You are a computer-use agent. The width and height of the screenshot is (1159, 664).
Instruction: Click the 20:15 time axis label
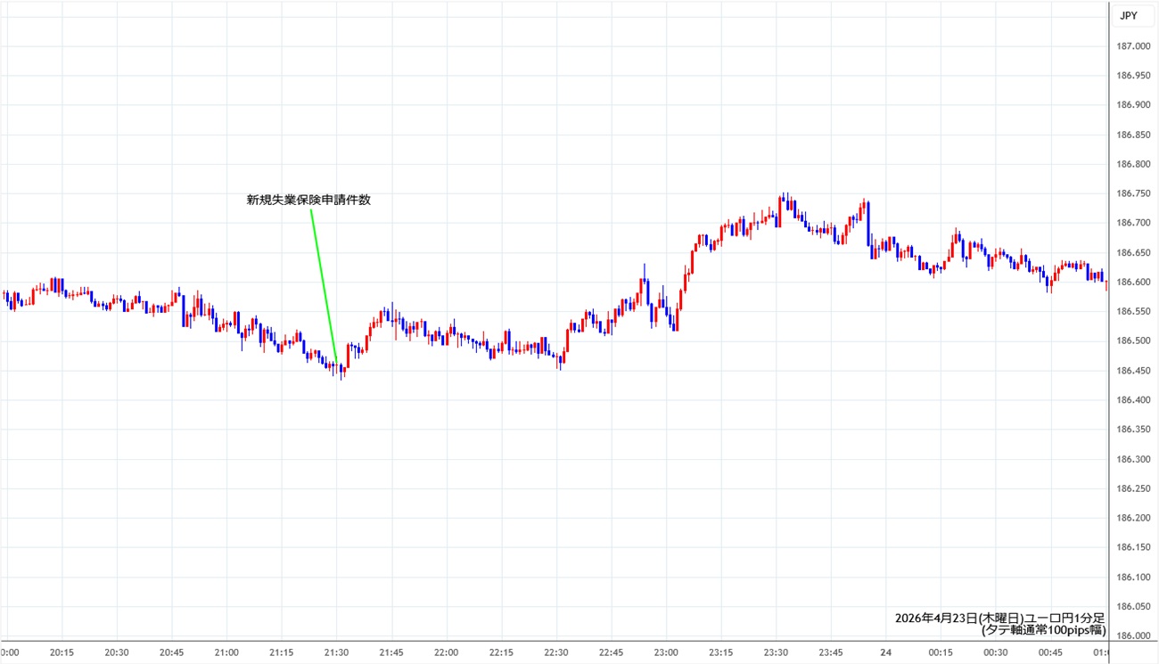tap(62, 652)
